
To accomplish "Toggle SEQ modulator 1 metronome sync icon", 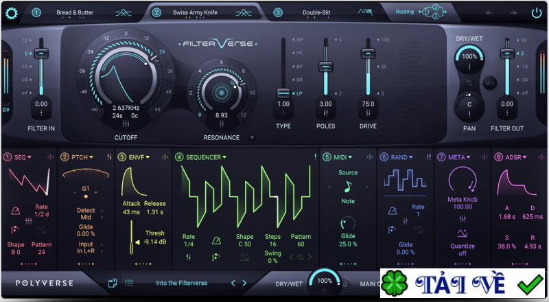I will pos(15,211).
